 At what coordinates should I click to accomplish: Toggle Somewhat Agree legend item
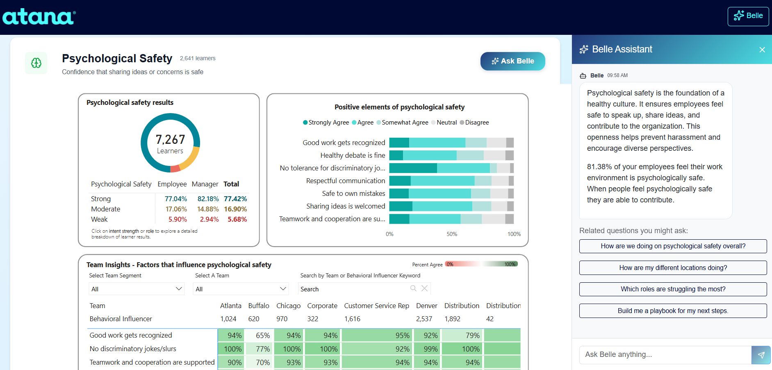pyautogui.click(x=402, y=123)
